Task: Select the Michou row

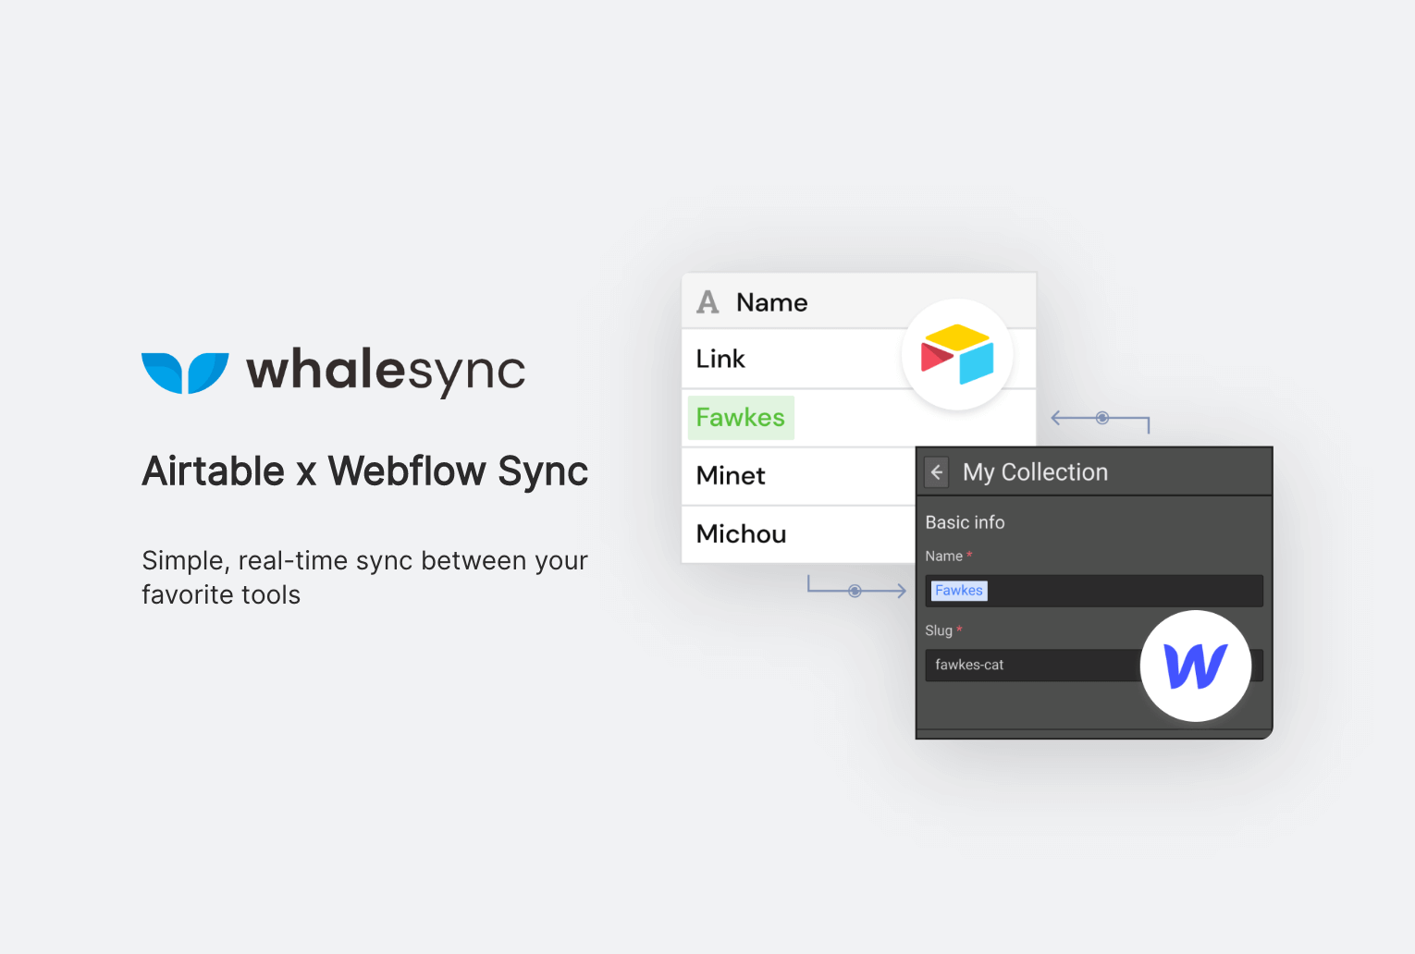Action: tap(799, 534)
